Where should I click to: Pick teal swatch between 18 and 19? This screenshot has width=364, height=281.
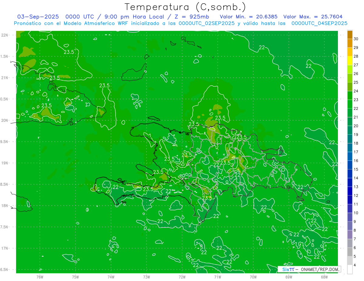coord(350,139)
